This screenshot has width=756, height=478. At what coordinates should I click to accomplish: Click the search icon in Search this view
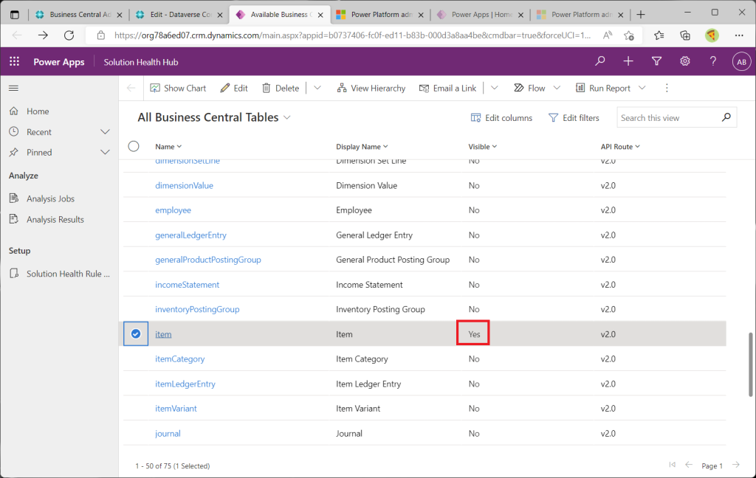point(726,117)
